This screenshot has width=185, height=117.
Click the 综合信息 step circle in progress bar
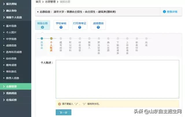(80, 38)
